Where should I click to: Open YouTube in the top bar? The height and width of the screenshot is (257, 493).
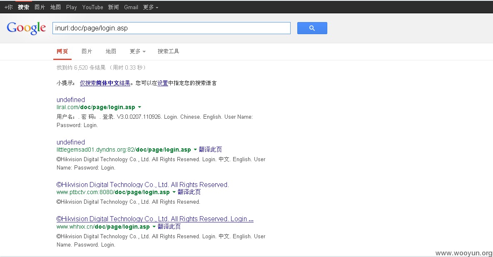click(92, 7)
